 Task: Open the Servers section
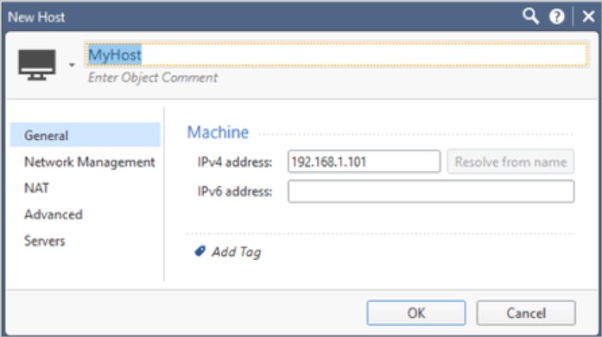coord(45,241)
